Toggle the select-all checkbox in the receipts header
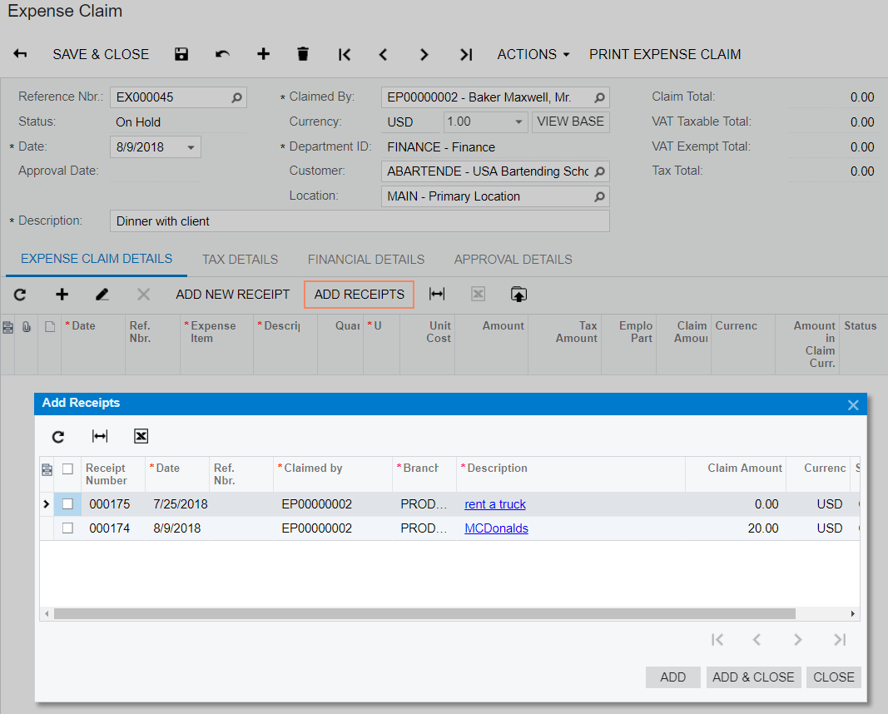This screenshot has width=888, height=714. pyautogui.click(x=67, y=469)
